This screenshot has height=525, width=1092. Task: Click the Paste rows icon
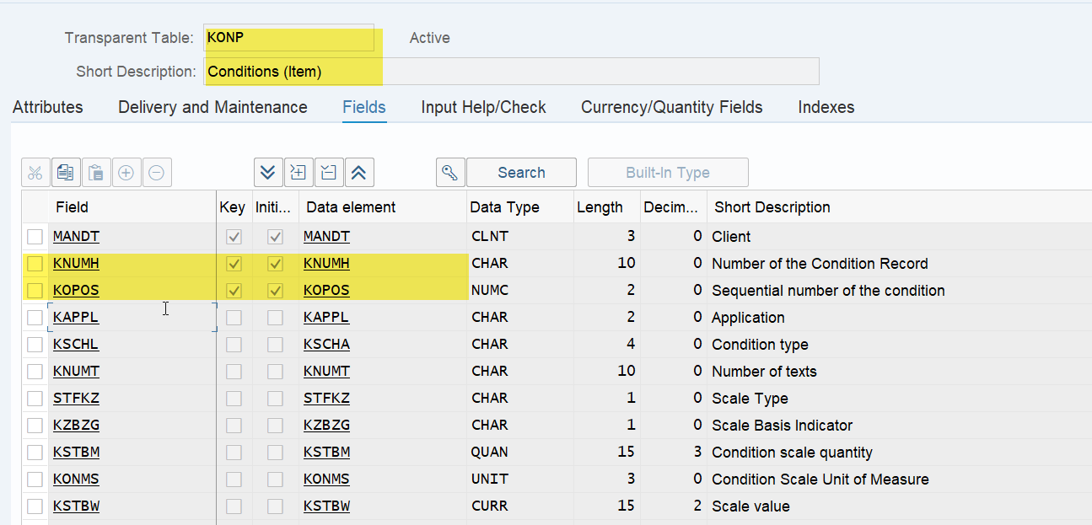click(96, 172)
